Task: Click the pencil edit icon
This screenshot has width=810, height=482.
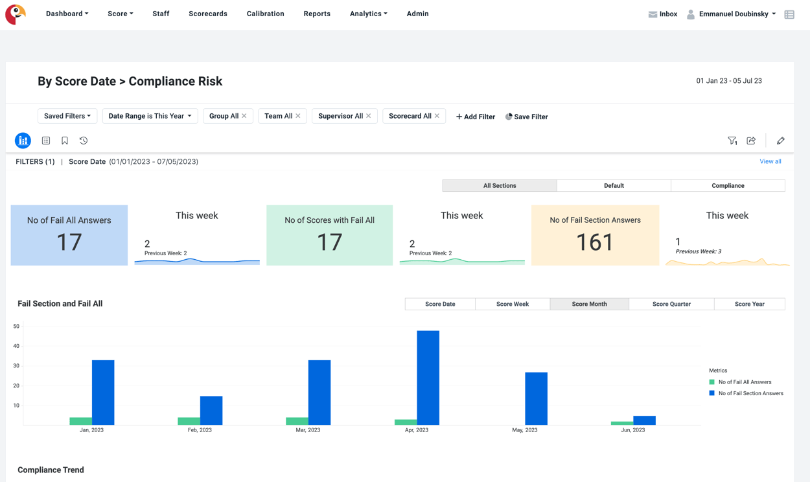Action: click(781, 141)
